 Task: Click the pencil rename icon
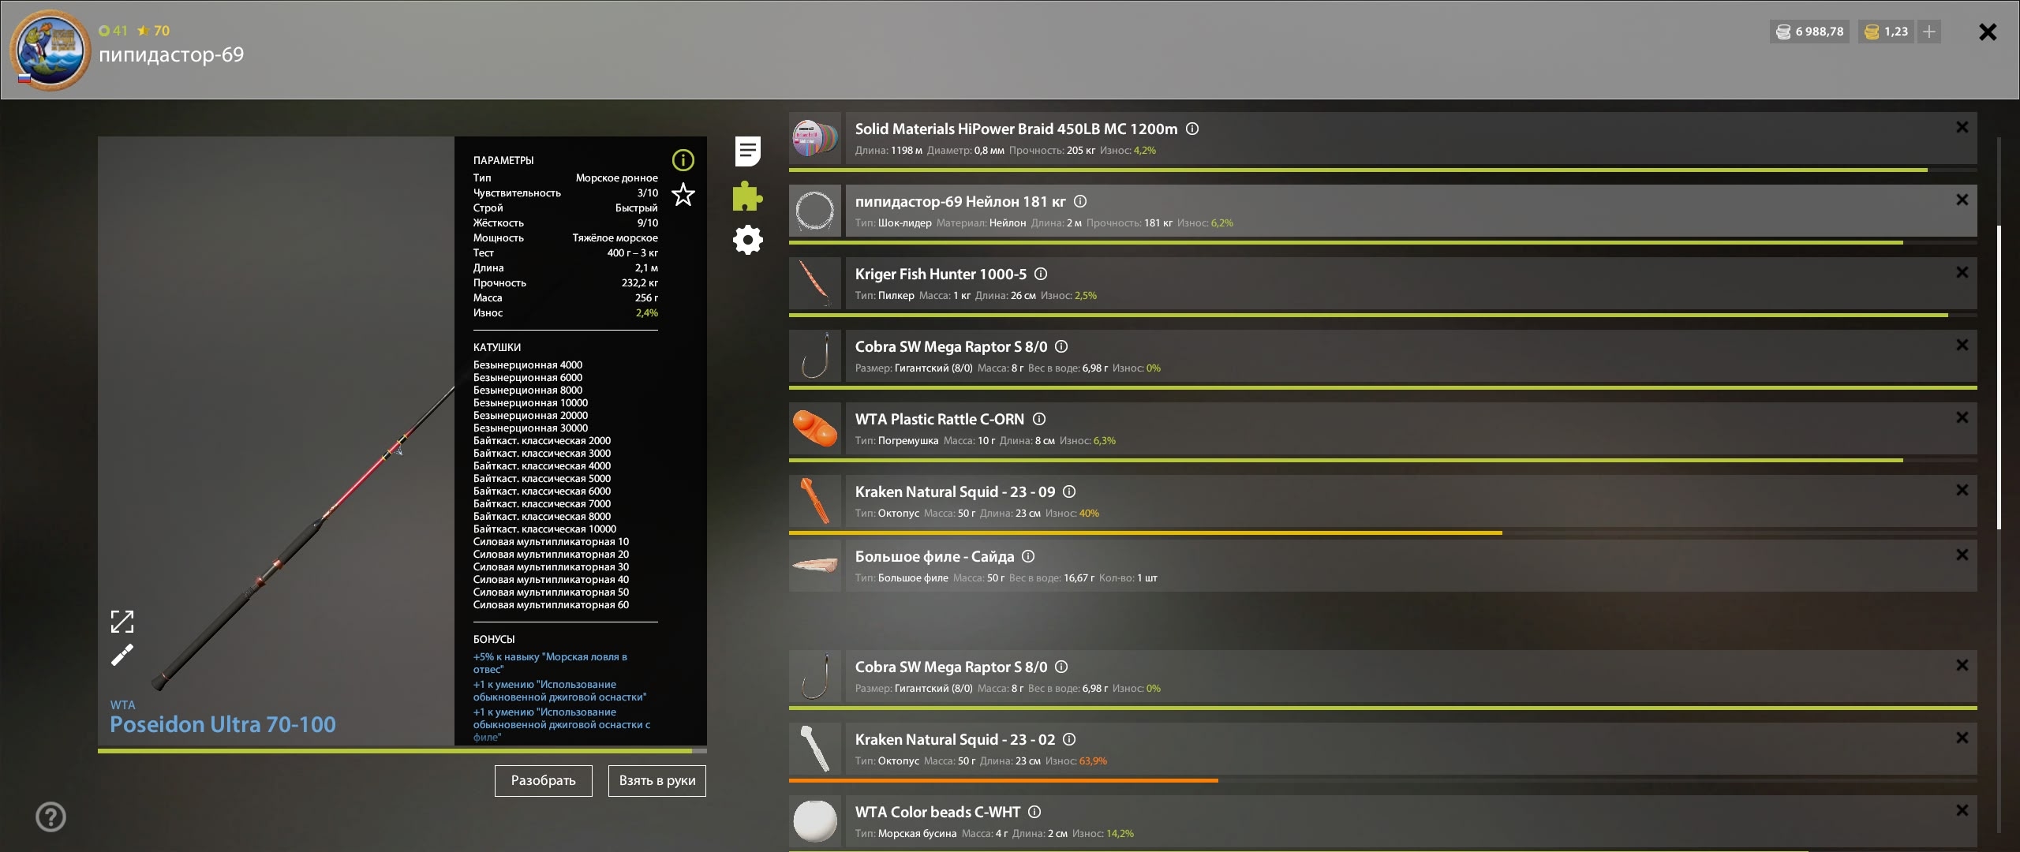click(x=122, y=655)
